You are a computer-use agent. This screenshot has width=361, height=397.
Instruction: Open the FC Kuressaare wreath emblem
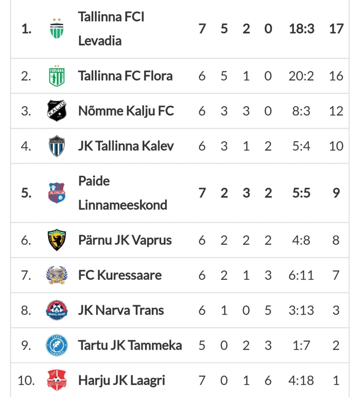tap(57, 275)
